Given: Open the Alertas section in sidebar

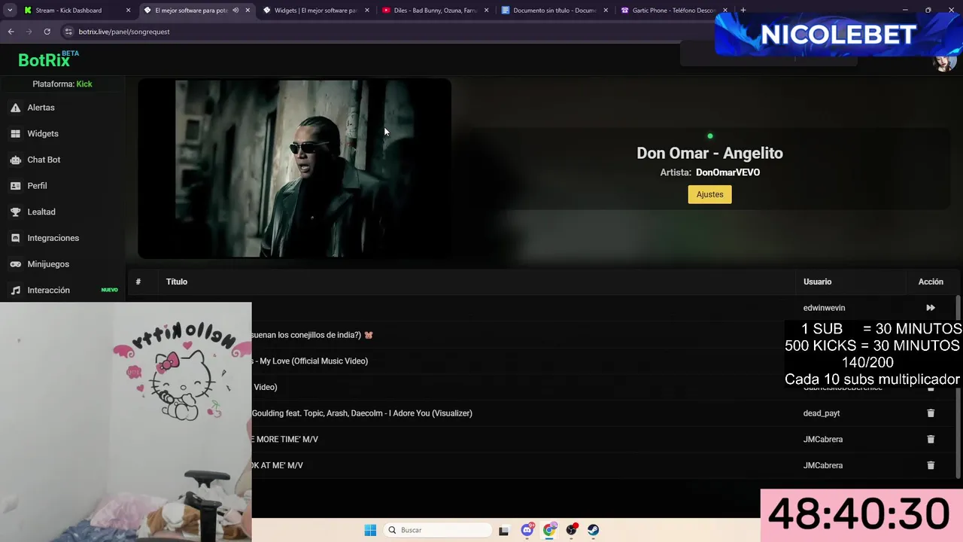Looking at the screenshot, I should pos(41,108).
